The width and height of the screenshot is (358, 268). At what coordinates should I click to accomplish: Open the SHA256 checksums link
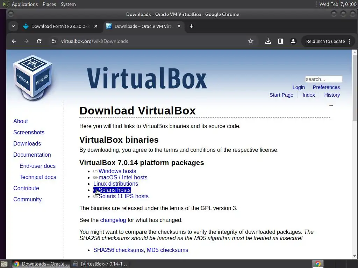tap(119, 250)
